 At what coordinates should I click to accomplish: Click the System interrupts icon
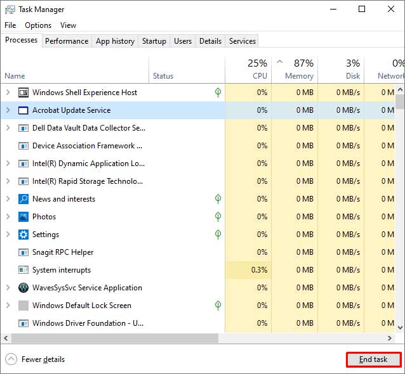23,270
